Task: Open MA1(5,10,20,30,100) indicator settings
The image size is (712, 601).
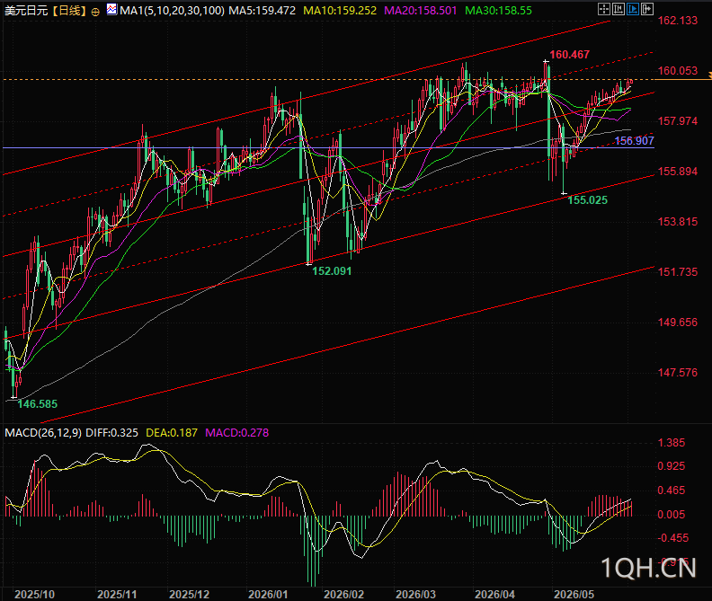Action: (x=172, y=11)
